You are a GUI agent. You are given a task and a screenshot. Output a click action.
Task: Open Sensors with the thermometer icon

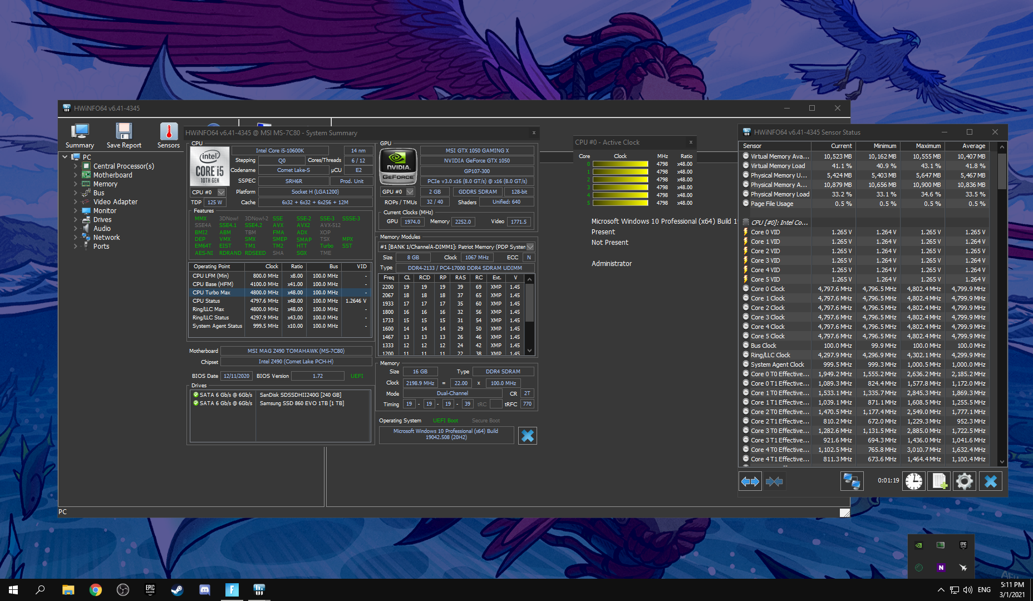point(169,136)
